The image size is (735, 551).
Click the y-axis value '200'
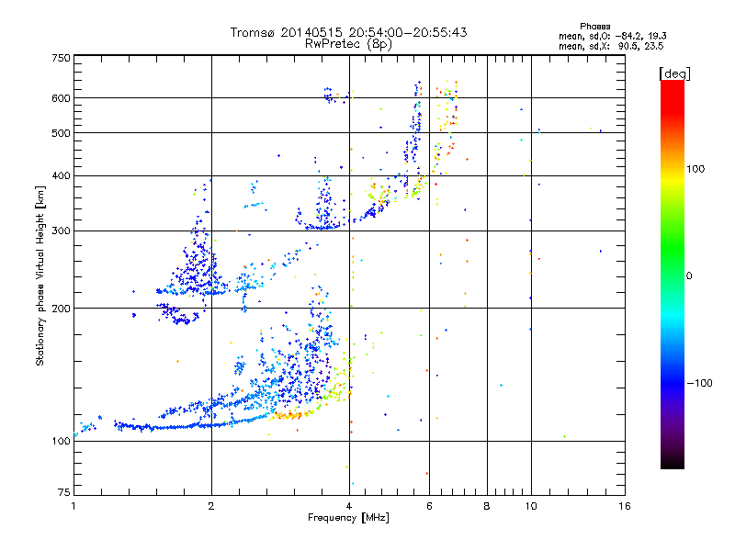pyautogui.click(x=61, y=309)
